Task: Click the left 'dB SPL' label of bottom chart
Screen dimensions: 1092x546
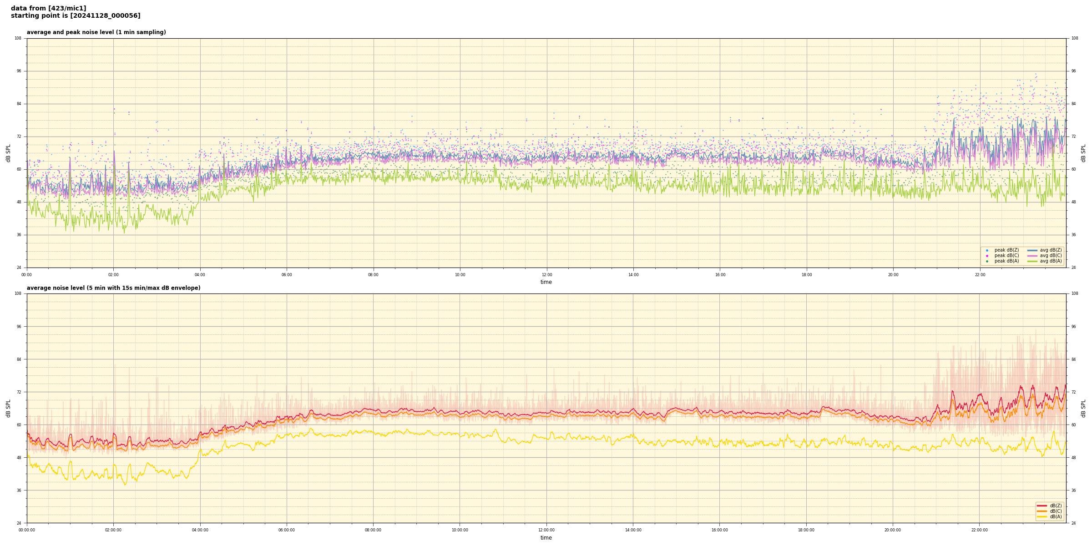Action: 8,408
